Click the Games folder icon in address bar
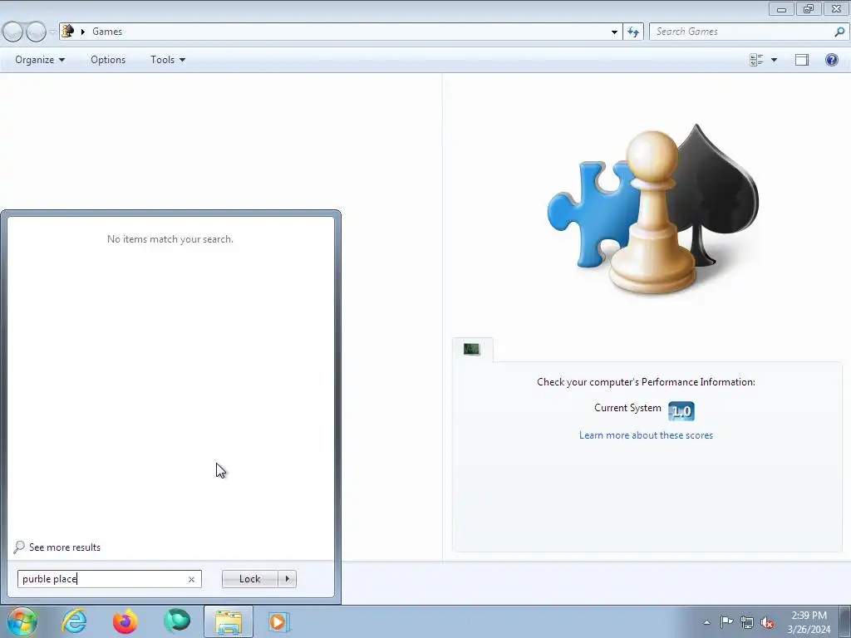 pyautogui.click(x=68, y=32)
